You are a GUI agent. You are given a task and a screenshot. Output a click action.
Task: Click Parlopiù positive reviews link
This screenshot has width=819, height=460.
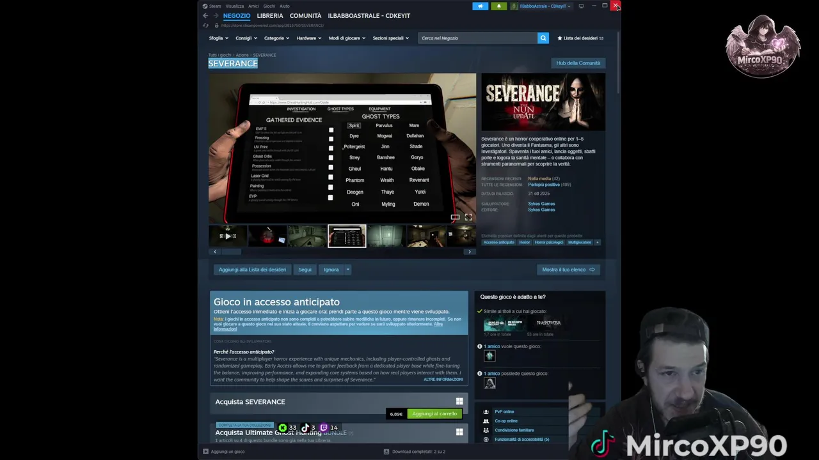tap(544, 185)
